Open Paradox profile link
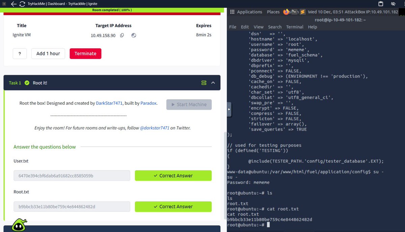The image size is (405, 232). (x=148, y=103)
